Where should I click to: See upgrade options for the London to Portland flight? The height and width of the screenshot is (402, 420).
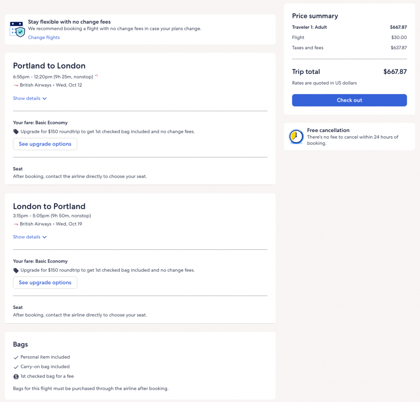(45, 283)
